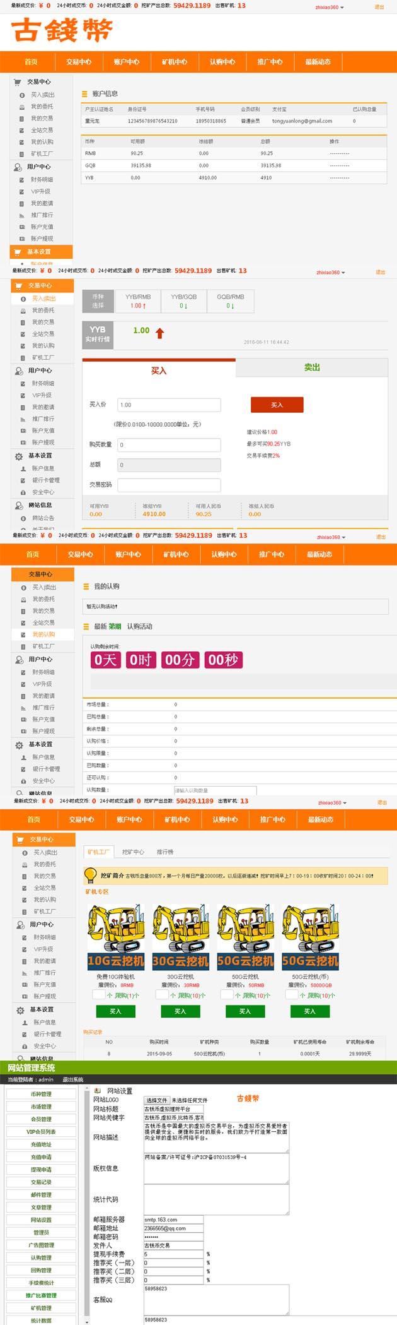This screenshot has width=397, height=1325.
Task: Switch to the green 卖出 tab
Action: (312, 367)
